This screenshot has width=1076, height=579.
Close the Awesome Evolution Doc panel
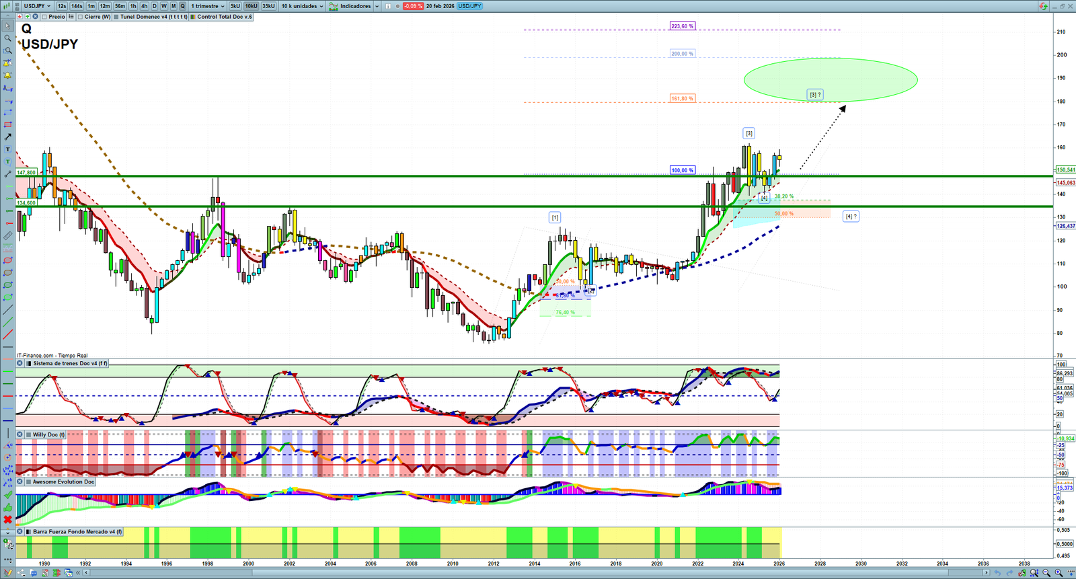(x=20, y=482)
